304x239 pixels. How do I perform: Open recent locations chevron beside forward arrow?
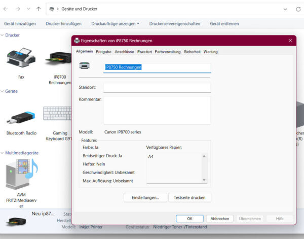pyautogui.click(x=28, y=9)
